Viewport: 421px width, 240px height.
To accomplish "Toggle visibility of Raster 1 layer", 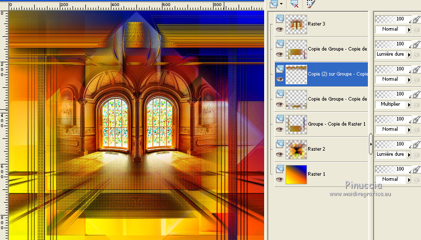I will pos(279,180).
